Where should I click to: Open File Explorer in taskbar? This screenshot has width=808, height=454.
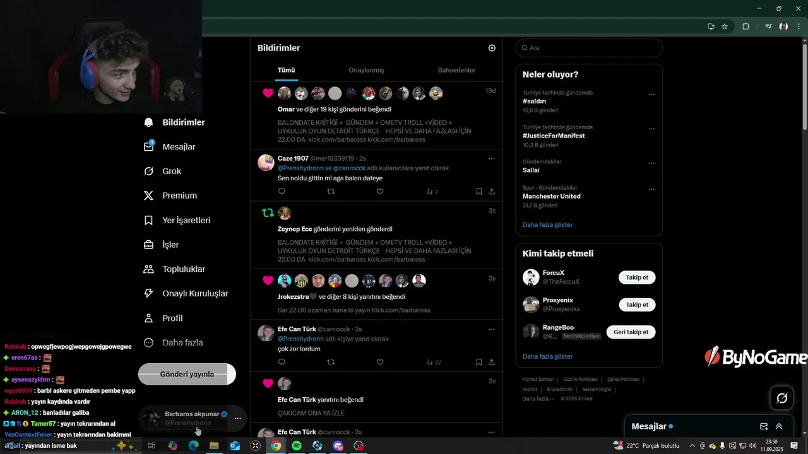tap(214, 446)
